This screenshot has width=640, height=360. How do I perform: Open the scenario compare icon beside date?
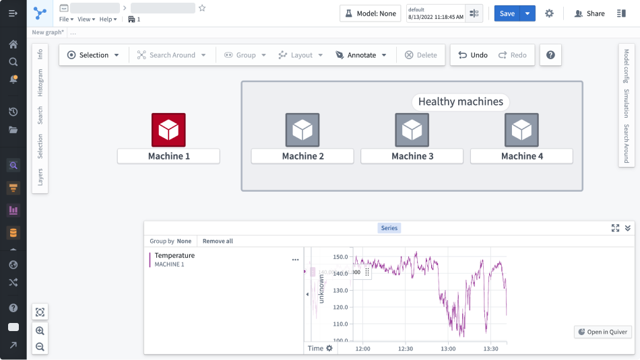click(x=474, y=13)
